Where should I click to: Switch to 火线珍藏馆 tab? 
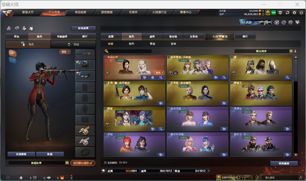[220, 37]
